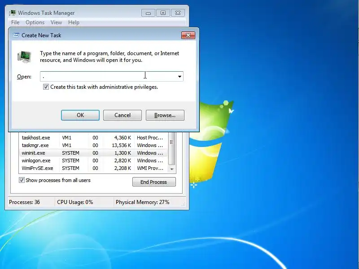Click the CPU Usage: 0% status entry
The width and height of the screenshot is (359, 269).
click(75, 202)
